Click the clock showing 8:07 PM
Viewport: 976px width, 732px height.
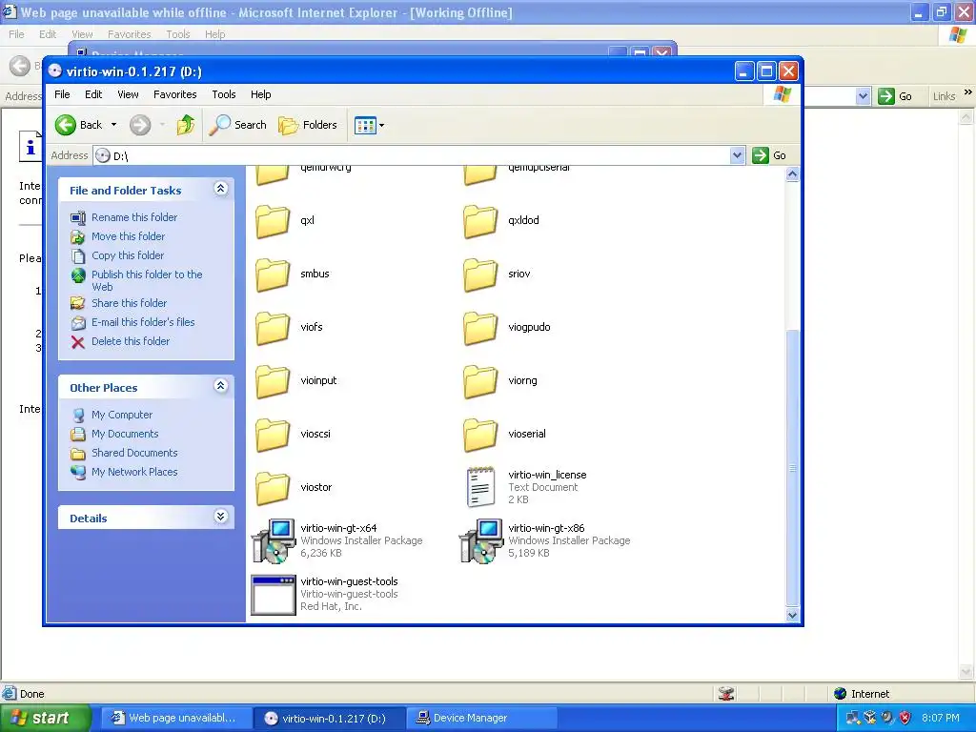[941, 719]
